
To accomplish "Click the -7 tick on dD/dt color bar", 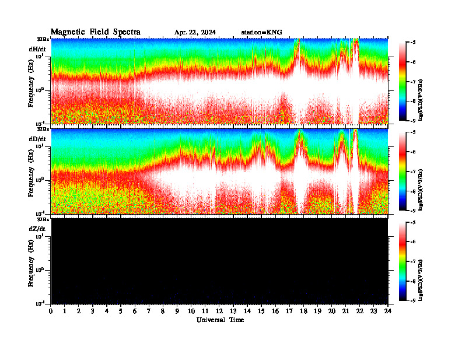I will (414, 171).
